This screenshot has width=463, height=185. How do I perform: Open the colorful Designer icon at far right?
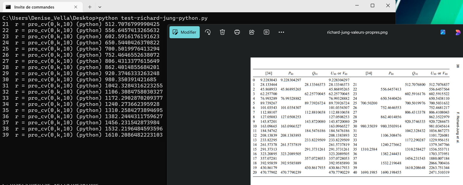click(x=458, y=32)
